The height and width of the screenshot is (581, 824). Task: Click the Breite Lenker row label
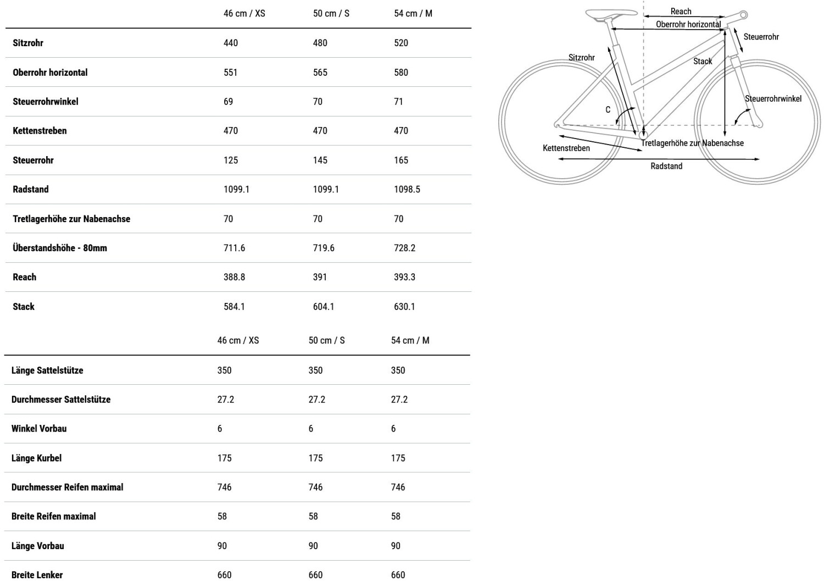(x=37, y=575)
